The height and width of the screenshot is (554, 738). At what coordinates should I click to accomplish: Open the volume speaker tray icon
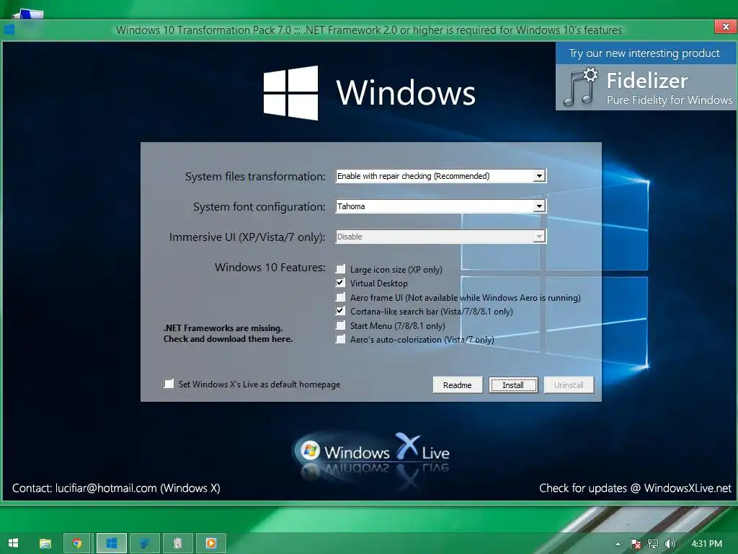670,544
